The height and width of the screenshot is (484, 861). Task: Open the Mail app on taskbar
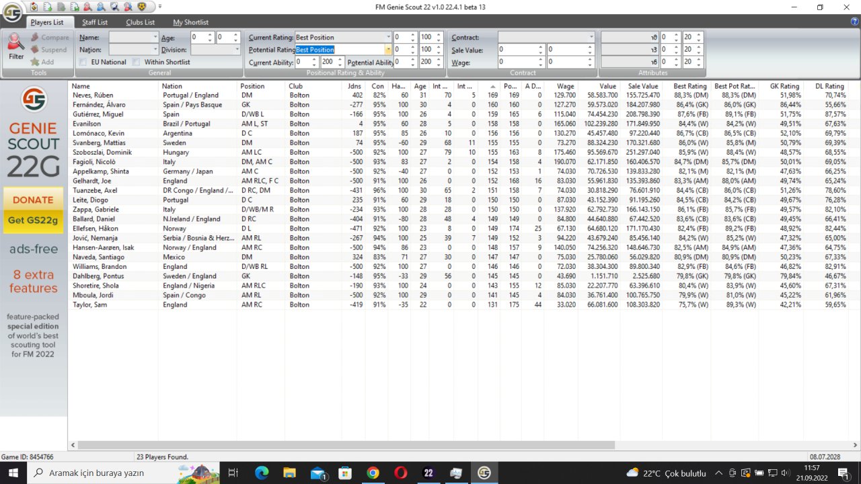317,473
